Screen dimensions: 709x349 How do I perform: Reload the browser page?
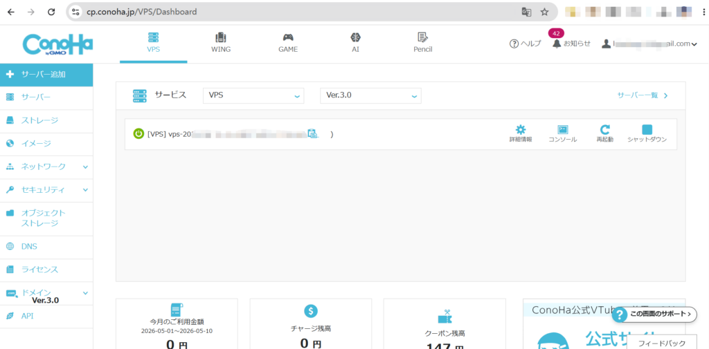[51, 12]
